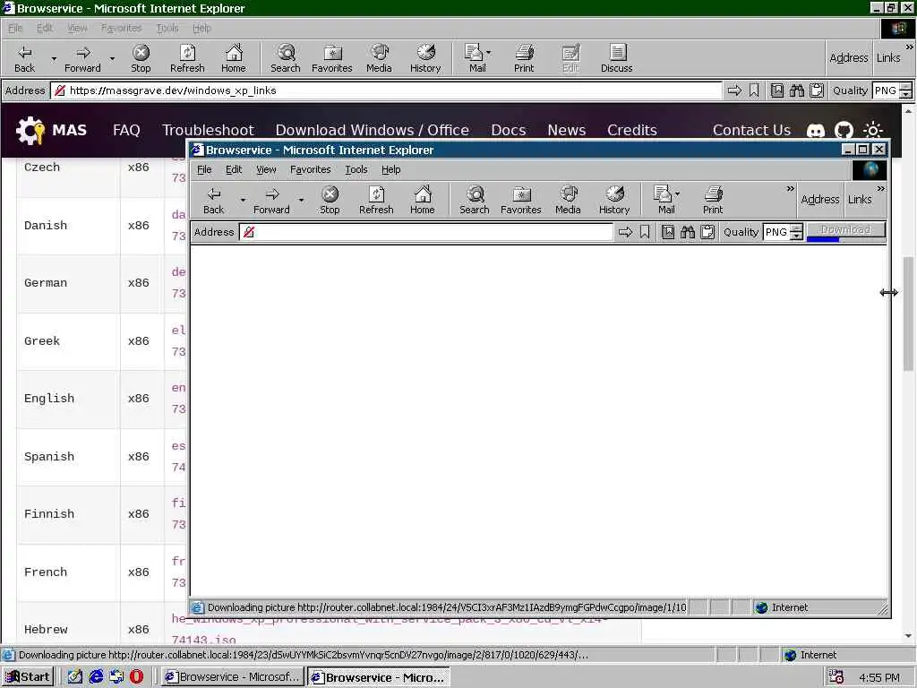Open Download Windows / Office link
The width and height of the screenshot is (917, 688).
(x=372, y=130)
